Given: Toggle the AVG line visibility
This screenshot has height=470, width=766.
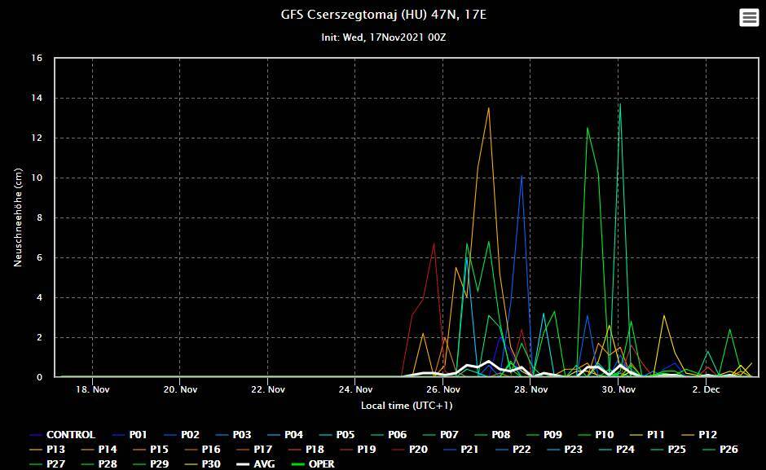Looking at the screenshot, I should coord(262,464).
